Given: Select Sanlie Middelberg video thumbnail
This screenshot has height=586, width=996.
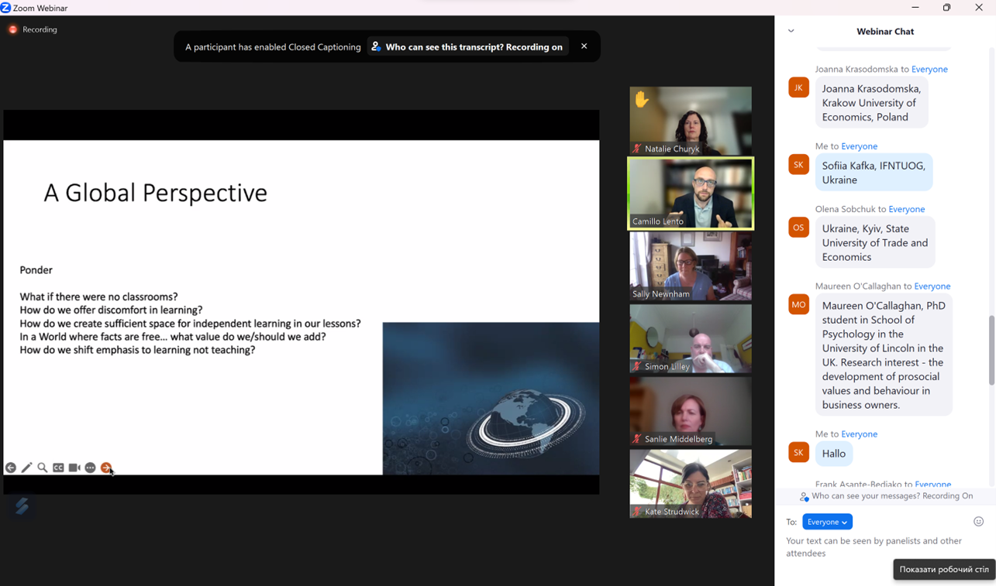Looking at the screenshot, I should click(x=691, y=411).
